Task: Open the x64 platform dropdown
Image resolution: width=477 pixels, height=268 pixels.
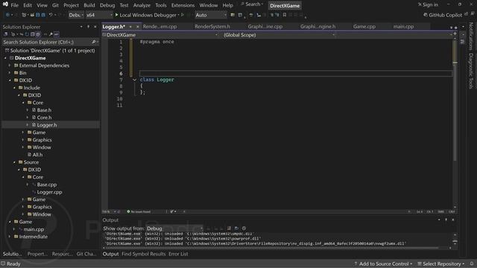Action: pos(99,15)
